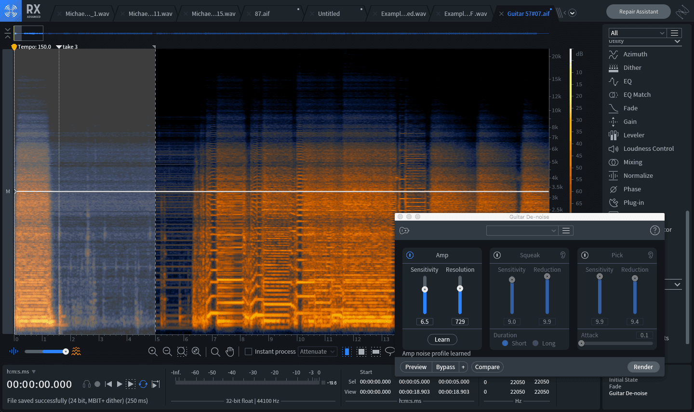This screenshot has height=412, width=694.
Task: Open the All module filter dropdown
Action: pyautogui.click(x=637, y=33)
